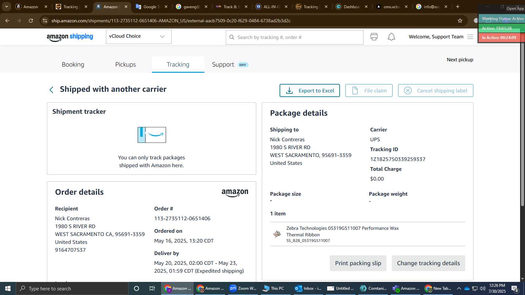Click Print packing slip button
The width and height of the screenshot is (525, 295).
click(358, 263)
